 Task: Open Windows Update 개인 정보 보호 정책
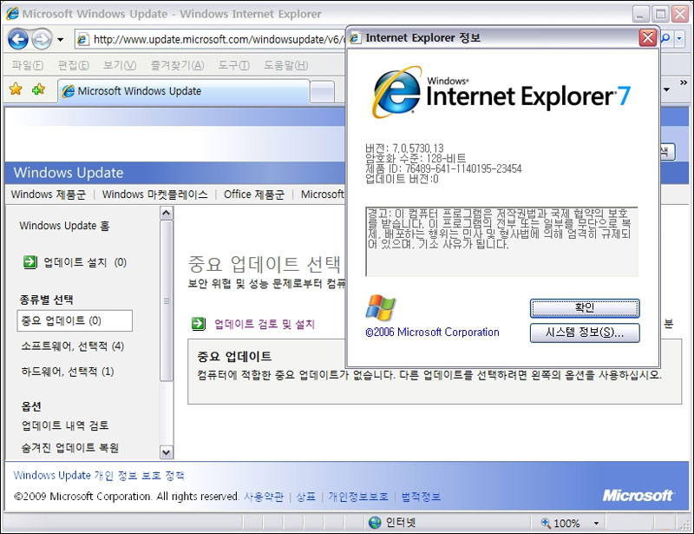pos(99,476)
